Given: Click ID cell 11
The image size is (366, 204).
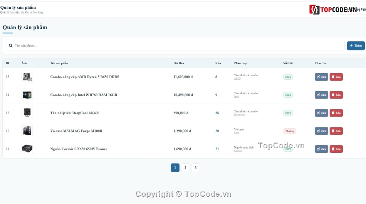Looking at the screenshot, I should click(7, 149).
